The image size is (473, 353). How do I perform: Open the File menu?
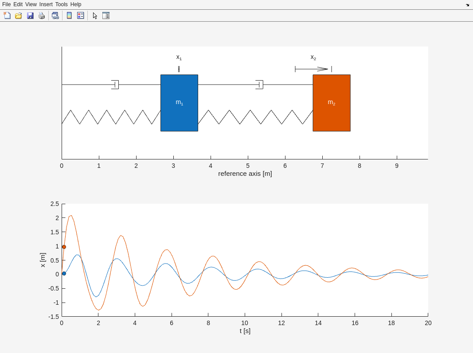pos(6,4)
